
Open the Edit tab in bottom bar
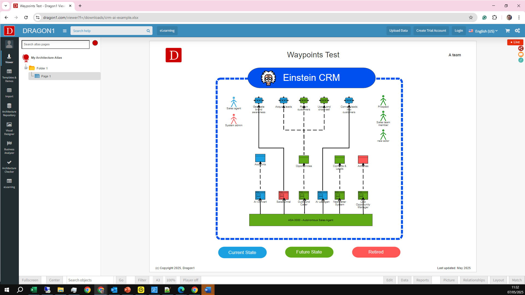[389, 280]
